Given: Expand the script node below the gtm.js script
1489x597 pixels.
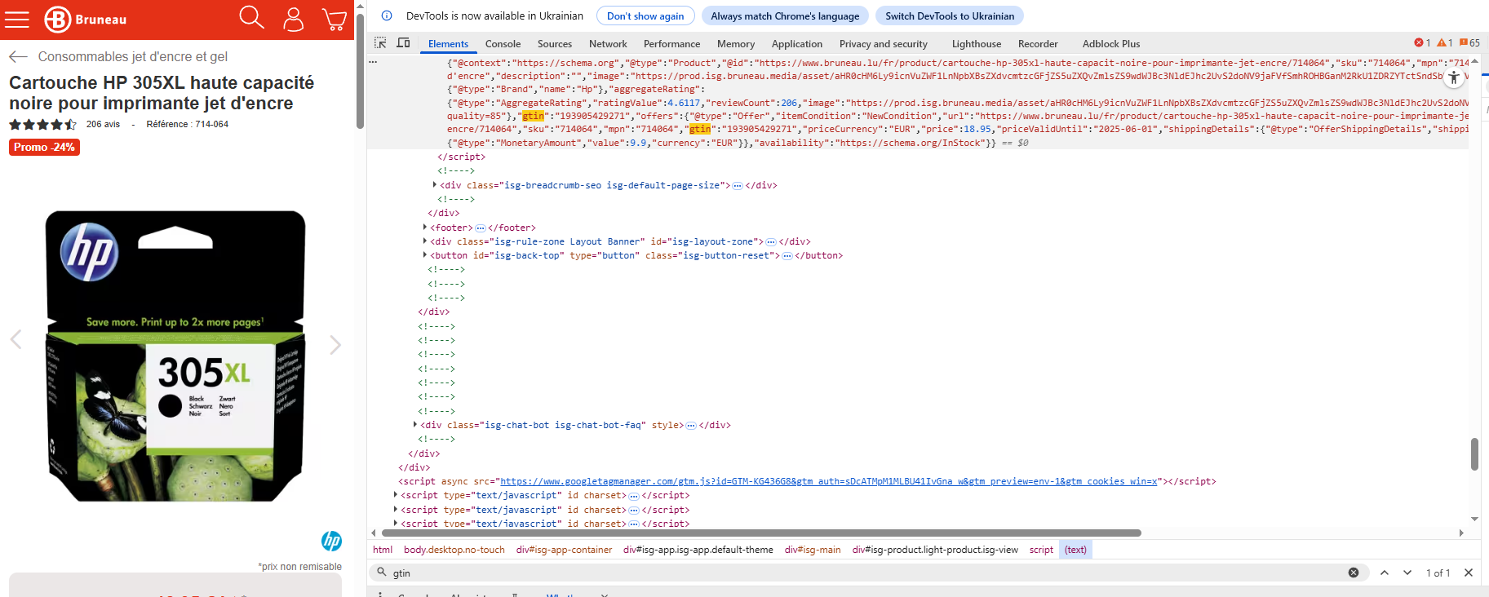Looking at the screenshot, I should click(396, 495).
